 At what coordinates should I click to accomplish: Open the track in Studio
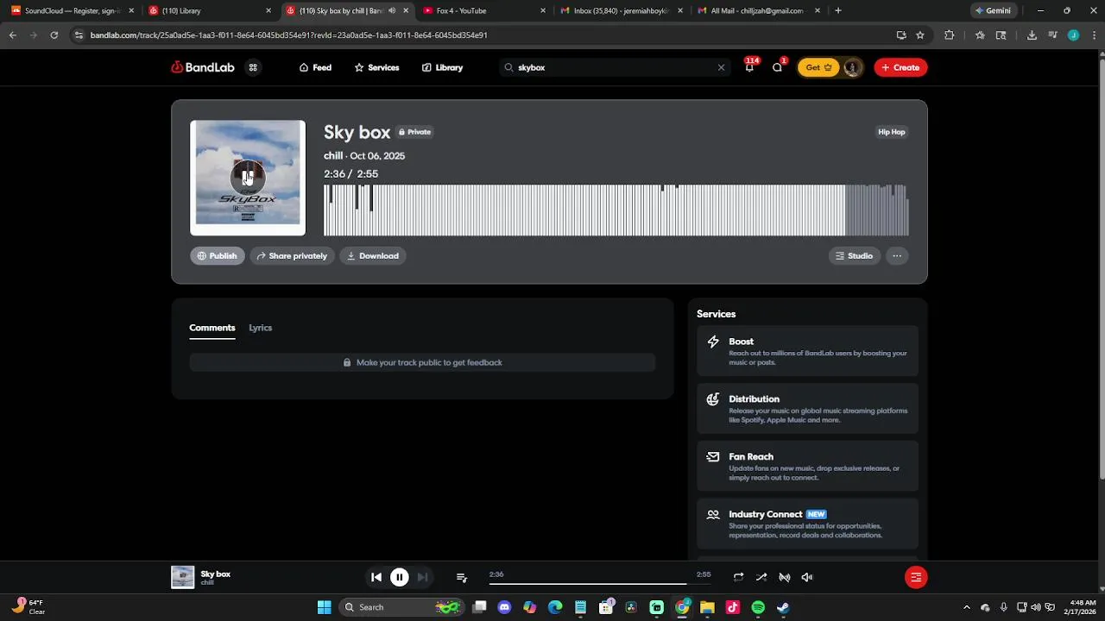[x=854, y=256]
